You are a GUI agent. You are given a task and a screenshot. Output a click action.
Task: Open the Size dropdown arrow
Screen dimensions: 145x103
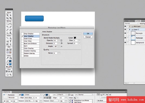coord(79,40)
